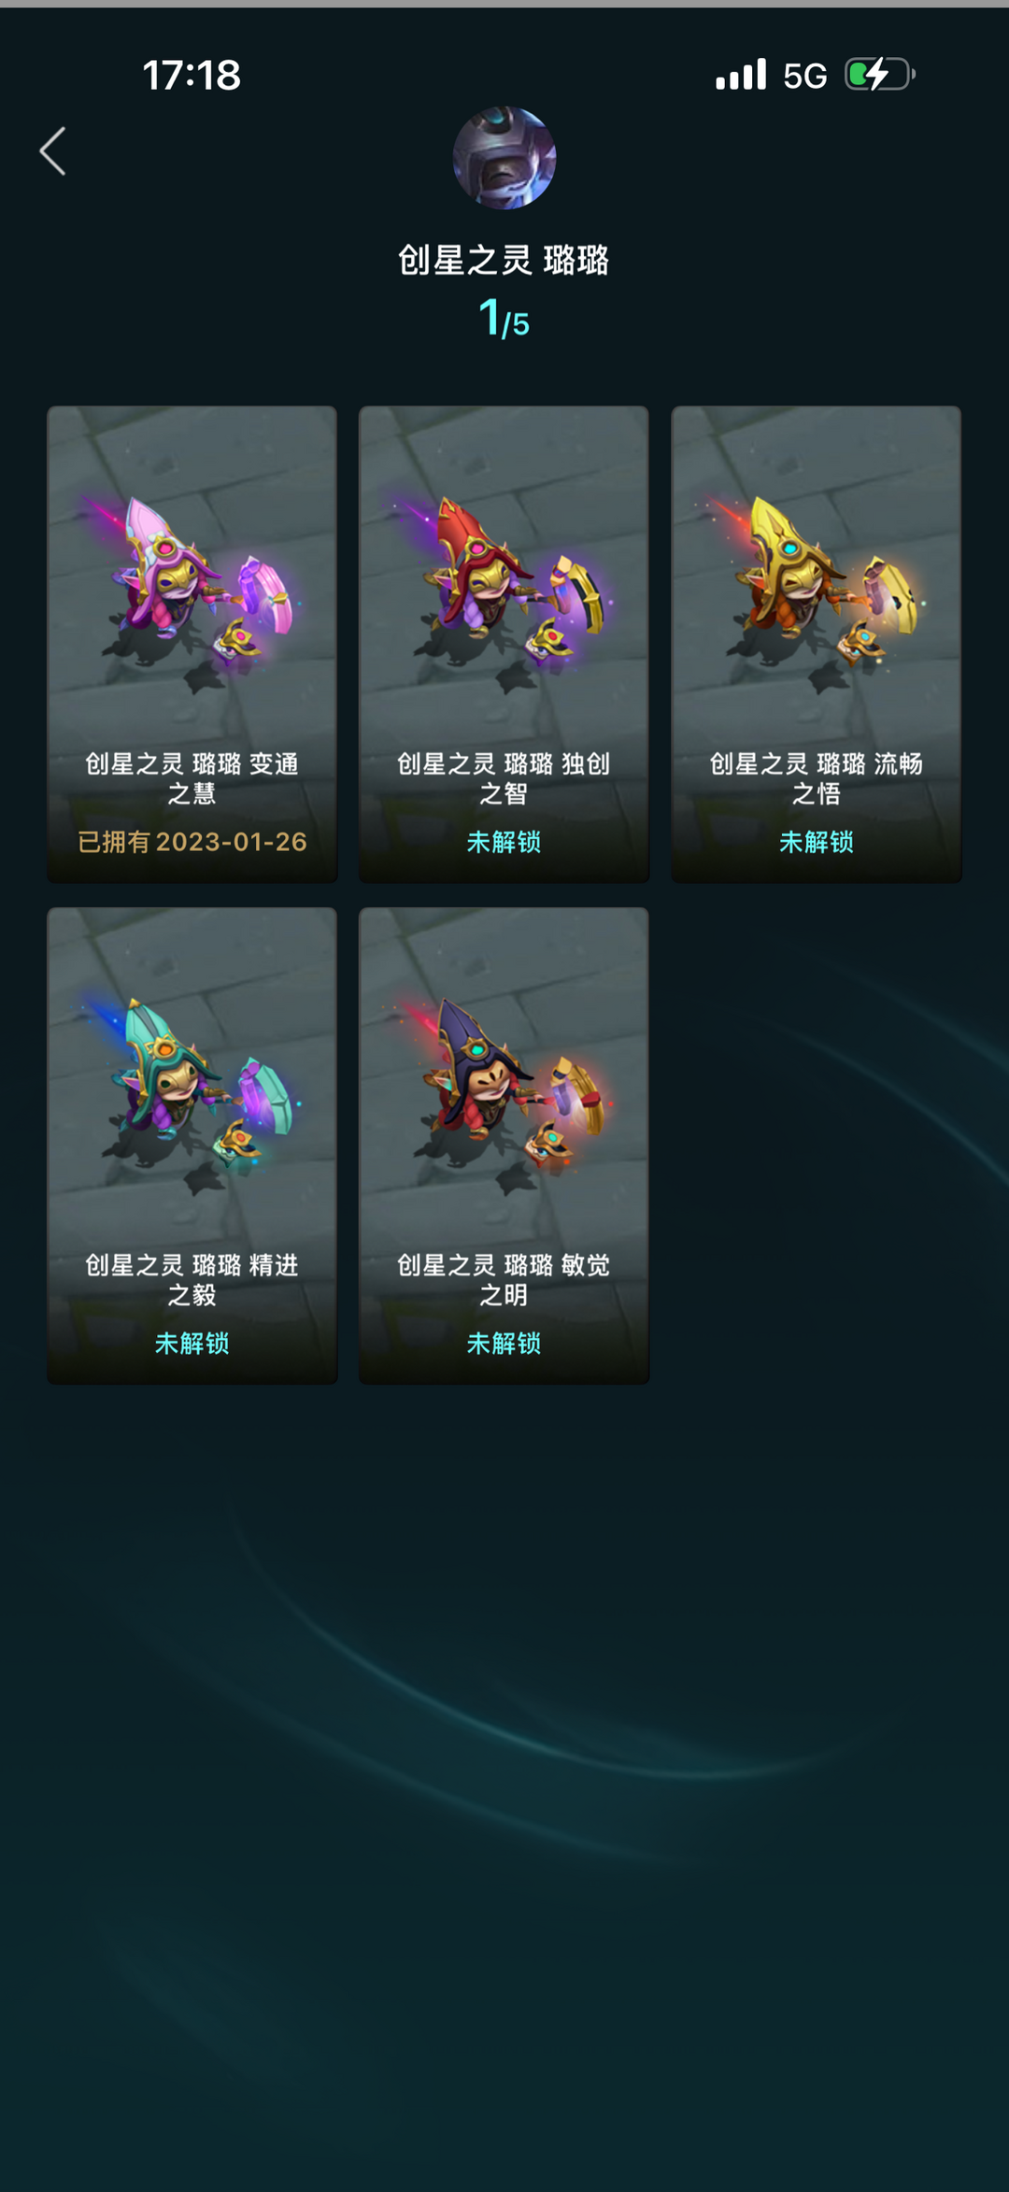Viewport: 1009px width, 2192px height.
Task: Tap the 1/5 collection progress counter
Action: coord(504,319)
